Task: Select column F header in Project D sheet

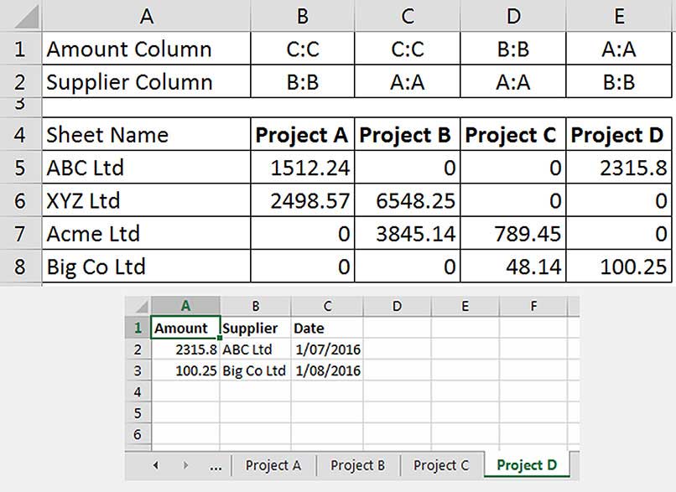Action: (x=533, y=306)
